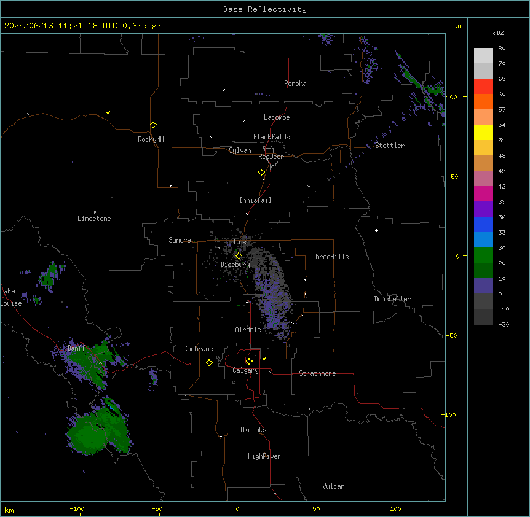
Task: Click the Airdrie label
Action: click(x=248, y=330)
